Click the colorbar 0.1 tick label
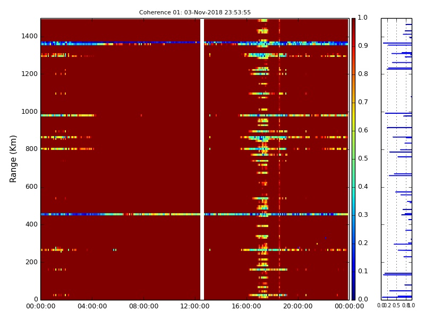 [x=363, y=271]
